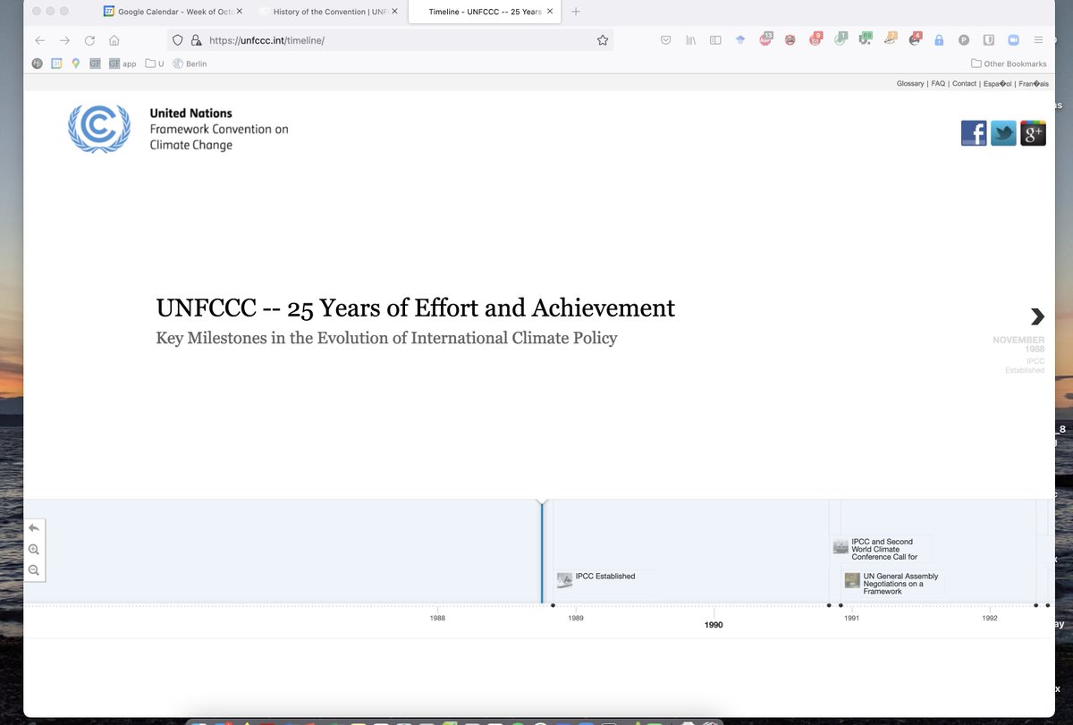Reload the page with the refresh icon
This screenshot has height=725, width=1073.
click(89, 40)
